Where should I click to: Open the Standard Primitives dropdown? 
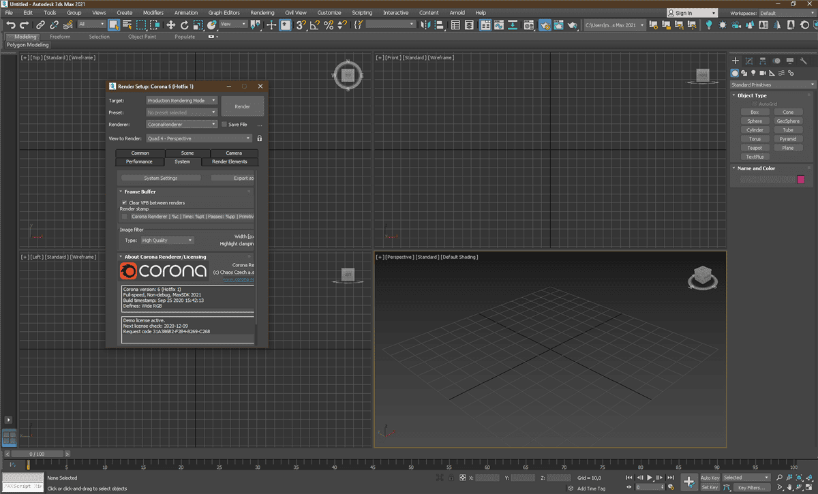pyautogui.click(x=772, y=84)
